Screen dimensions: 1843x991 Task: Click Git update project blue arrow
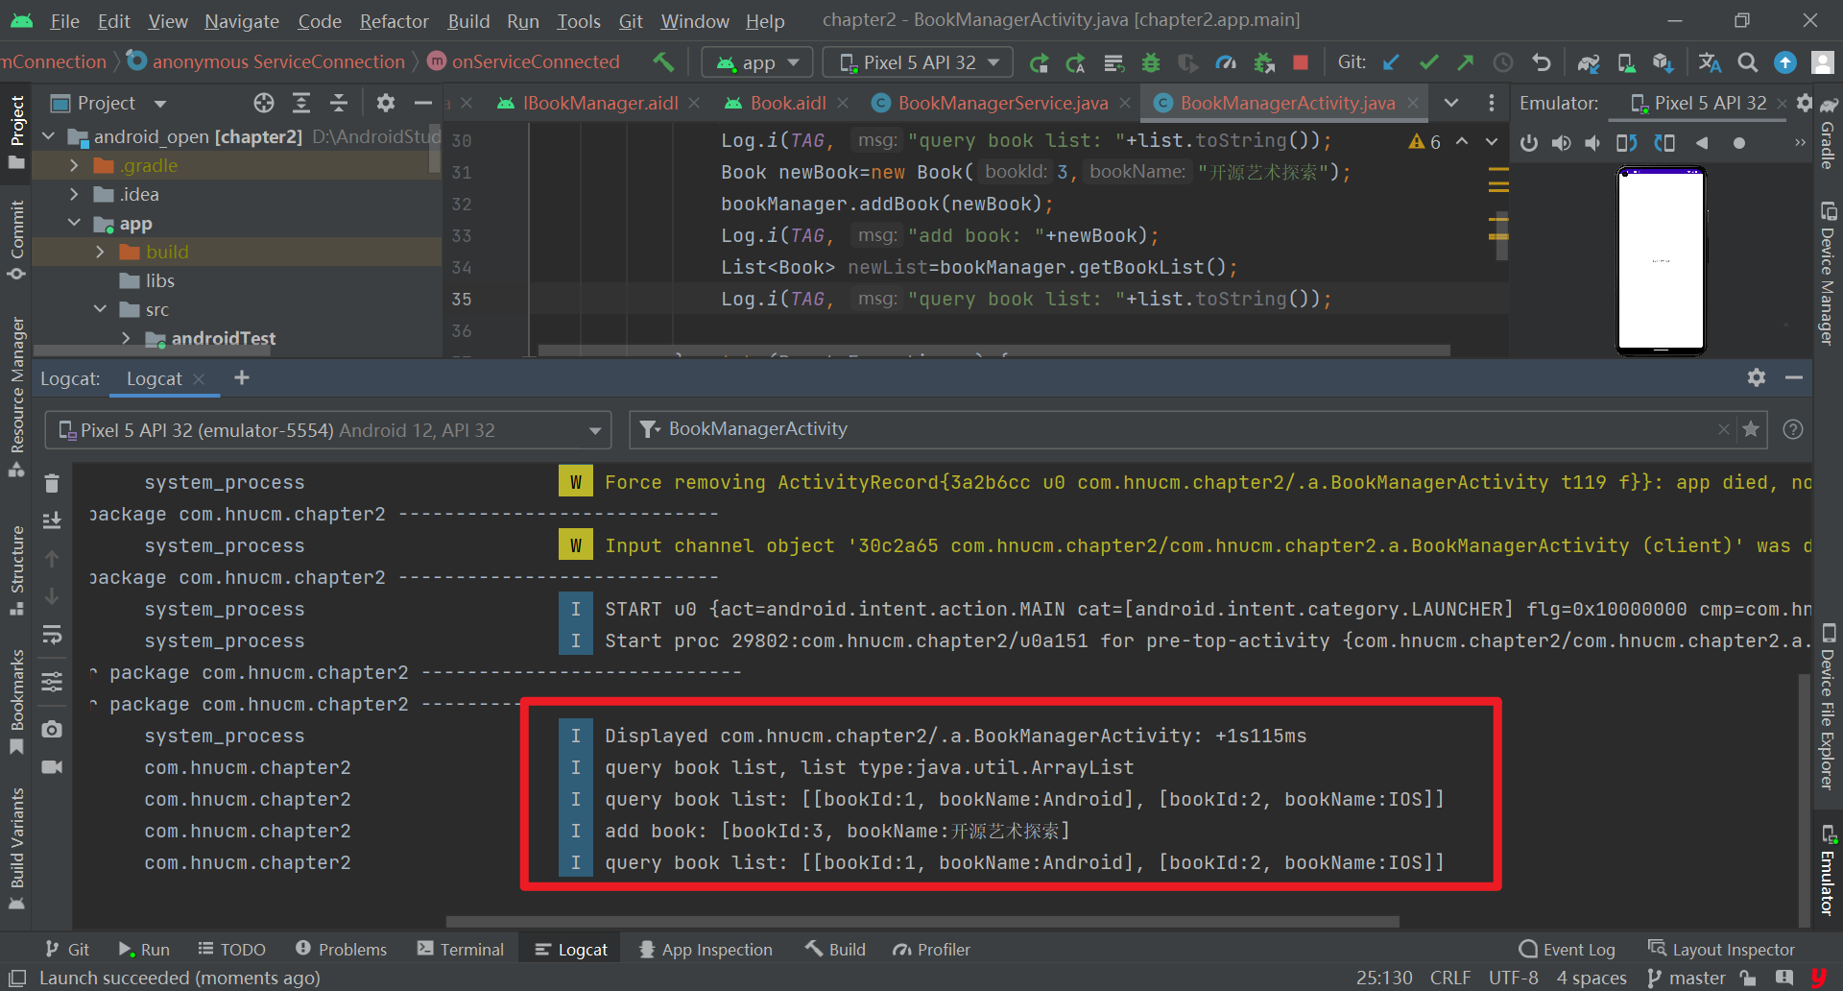(1391, 62)
